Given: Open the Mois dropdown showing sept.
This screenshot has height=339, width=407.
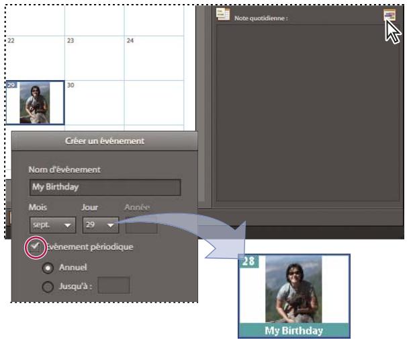Looking at the screenshot, I should tap(52, 225).
